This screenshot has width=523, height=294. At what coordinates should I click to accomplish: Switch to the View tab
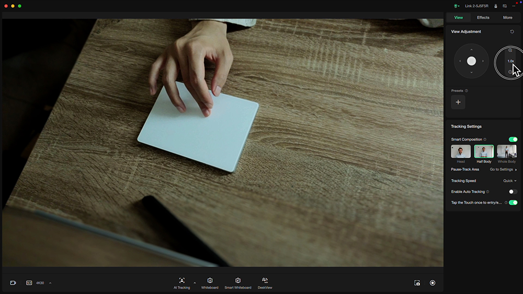(458, 18)
